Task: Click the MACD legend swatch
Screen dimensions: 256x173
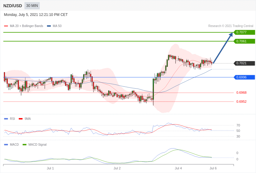Action: 6,144
